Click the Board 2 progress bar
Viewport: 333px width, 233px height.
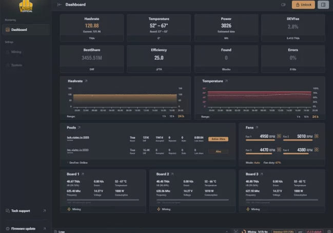tap(192, 200)
